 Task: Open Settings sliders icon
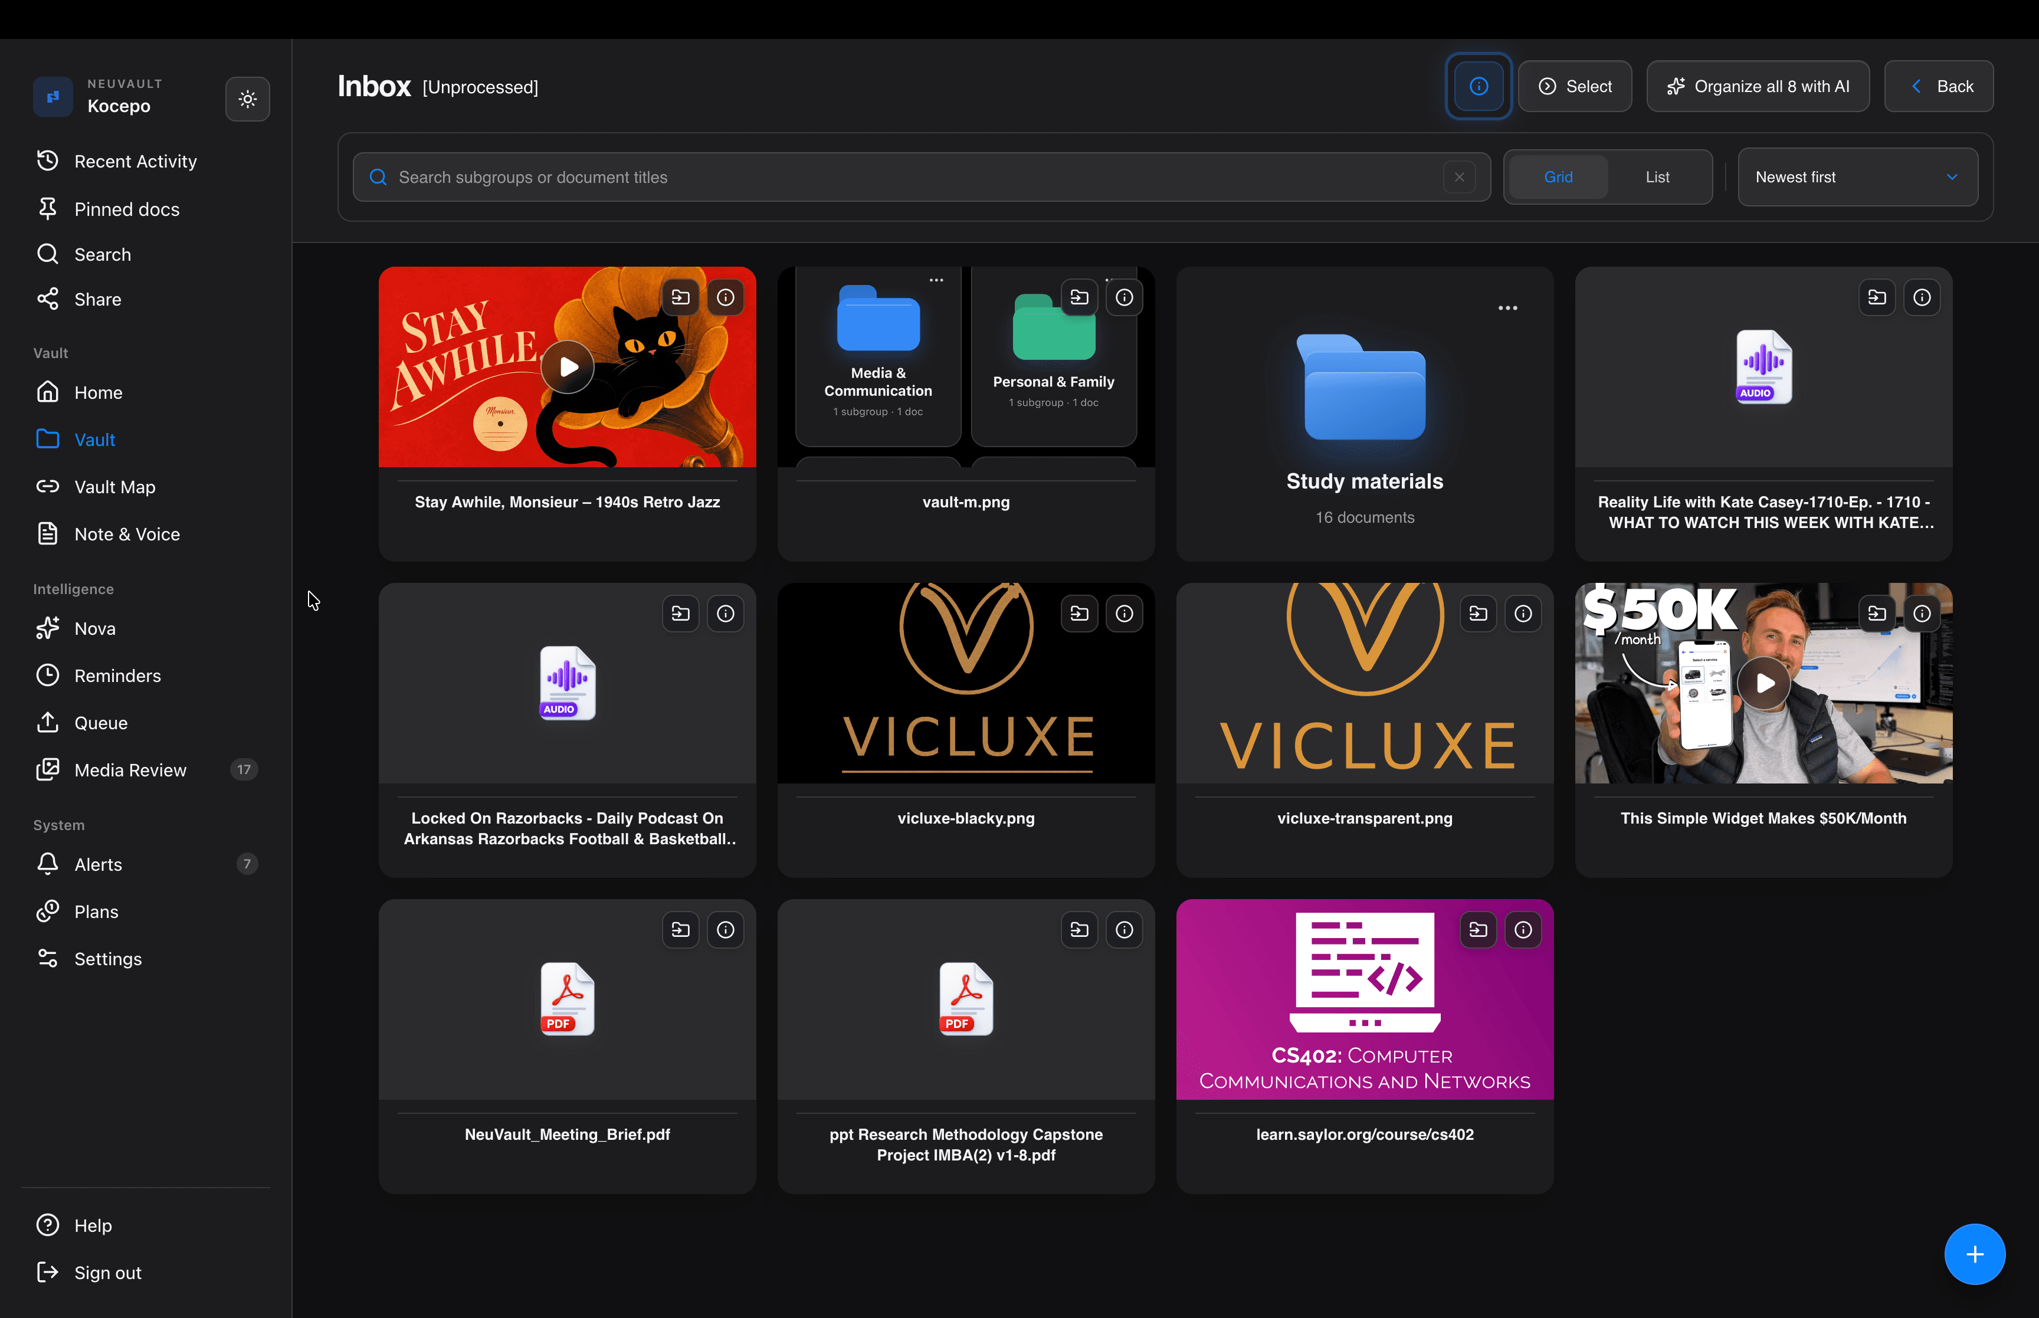(48, 959)
